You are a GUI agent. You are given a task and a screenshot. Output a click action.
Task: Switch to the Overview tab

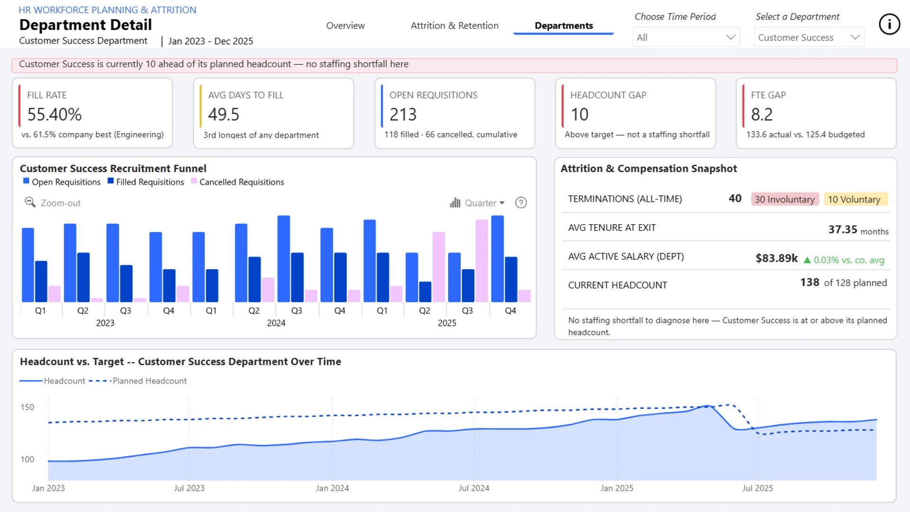click(x=346, y=26)
